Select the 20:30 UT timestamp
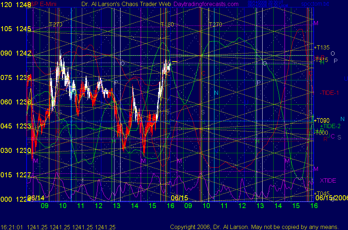The image size is (348, 230). point(265,2)
